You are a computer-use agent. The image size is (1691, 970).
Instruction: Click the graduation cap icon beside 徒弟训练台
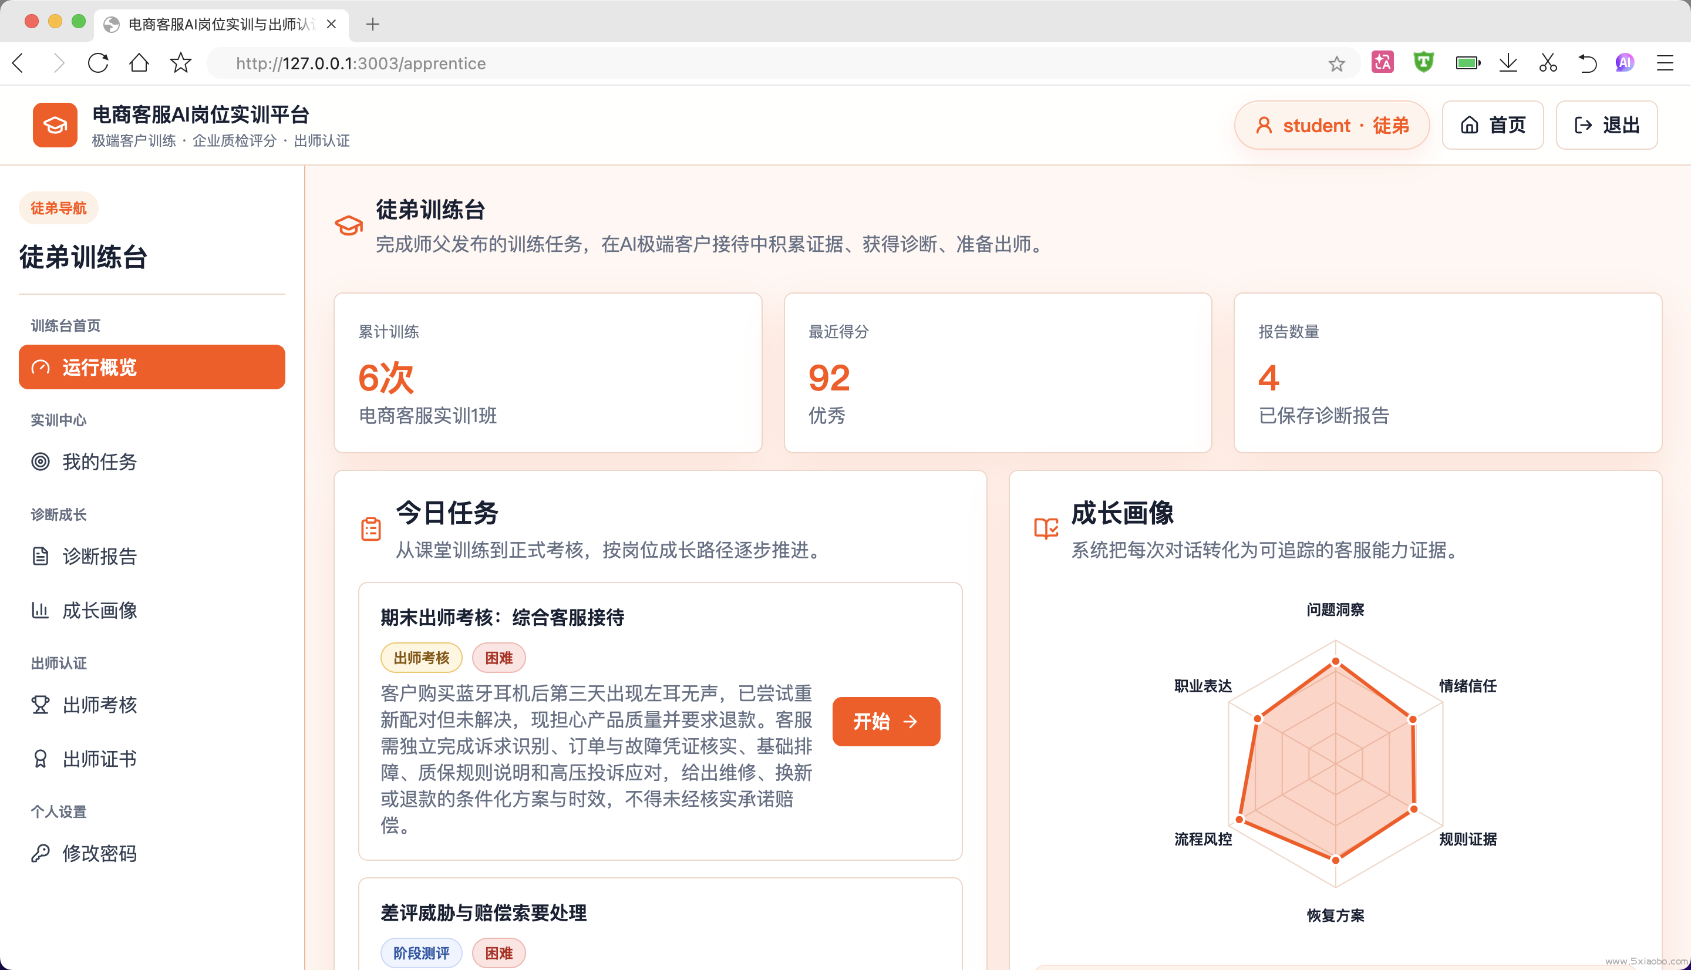(x=348, y=226)
